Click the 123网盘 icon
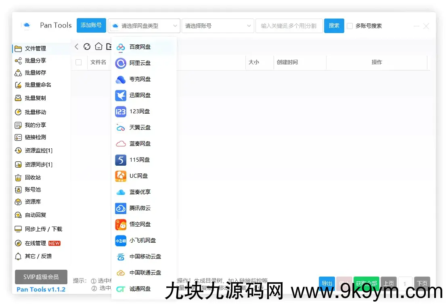 point(121,112)
